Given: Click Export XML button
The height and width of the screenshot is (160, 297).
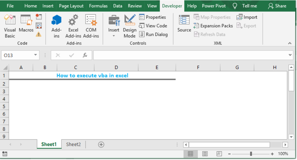Looking at the screenshot, I should pyautogui.click(x=246, y=26).
